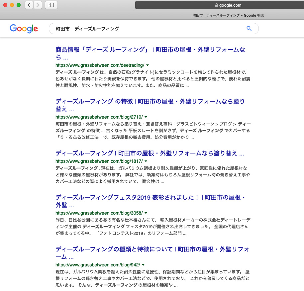Click the Safari back navigation arrow

tap(29, 5)
